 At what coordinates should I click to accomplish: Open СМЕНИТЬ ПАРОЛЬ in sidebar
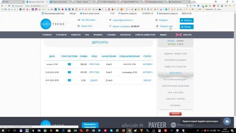tap(176, 99)
